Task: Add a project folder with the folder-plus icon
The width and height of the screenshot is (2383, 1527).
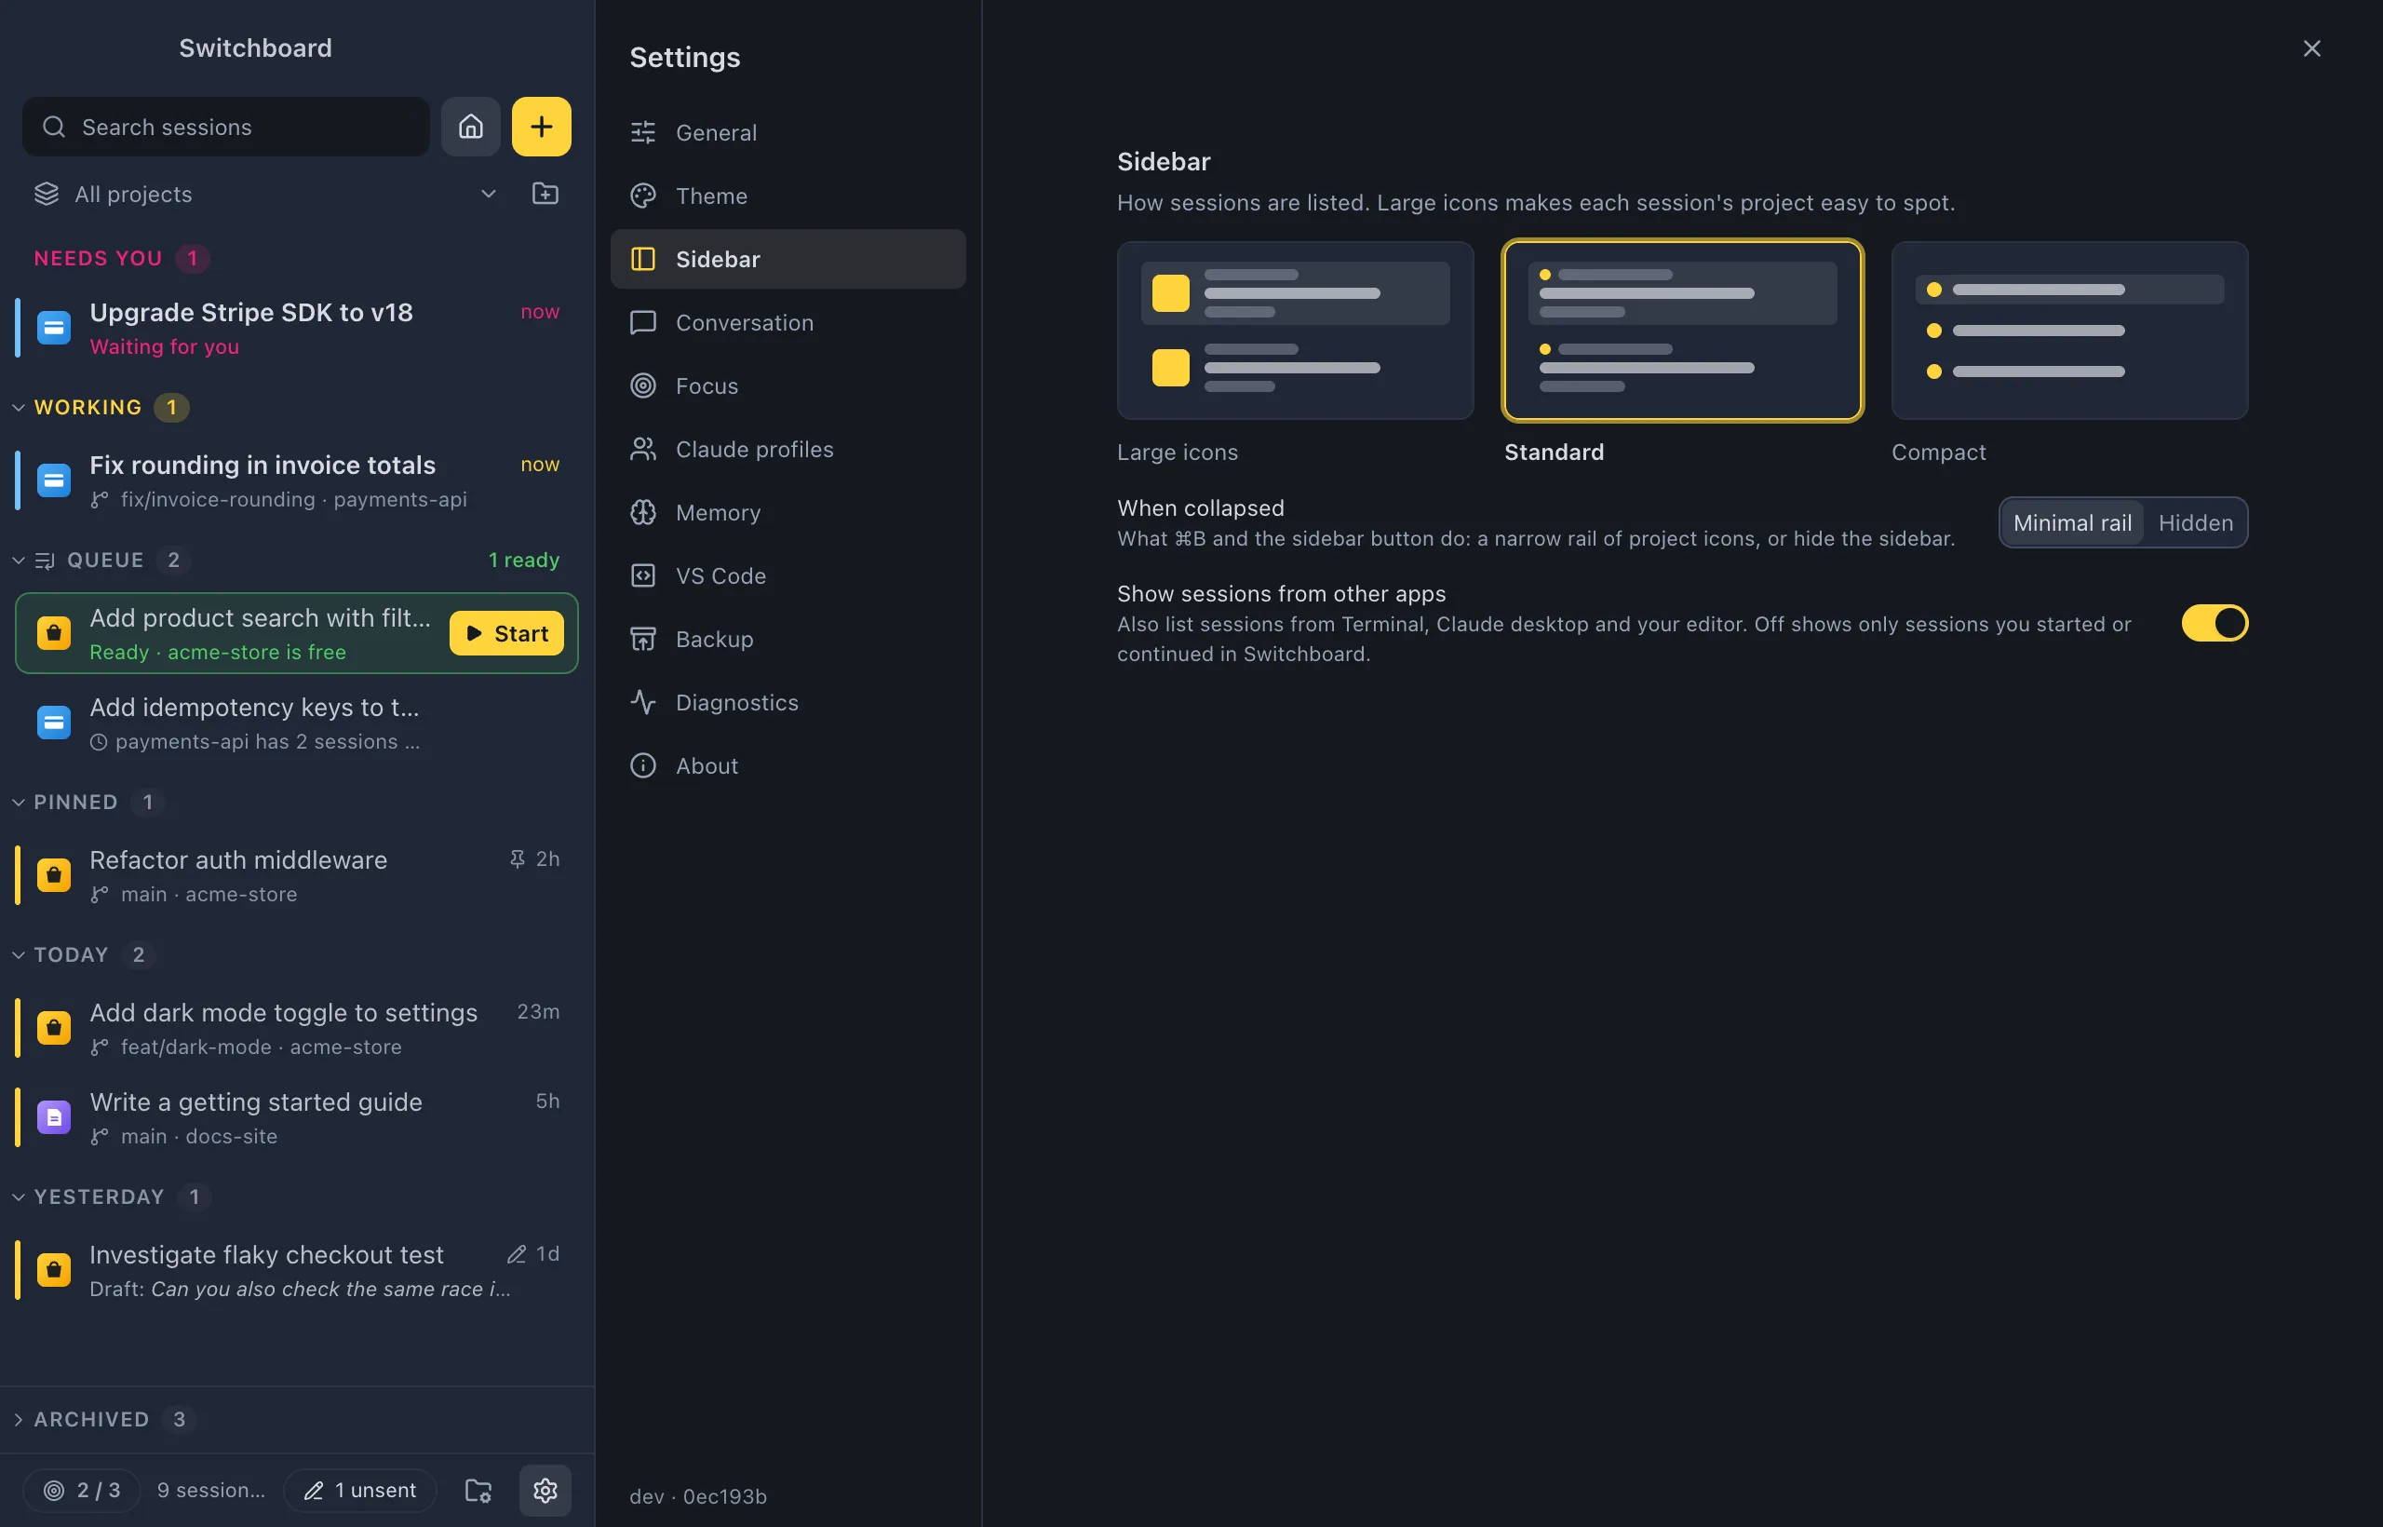Action: point(545,194)
